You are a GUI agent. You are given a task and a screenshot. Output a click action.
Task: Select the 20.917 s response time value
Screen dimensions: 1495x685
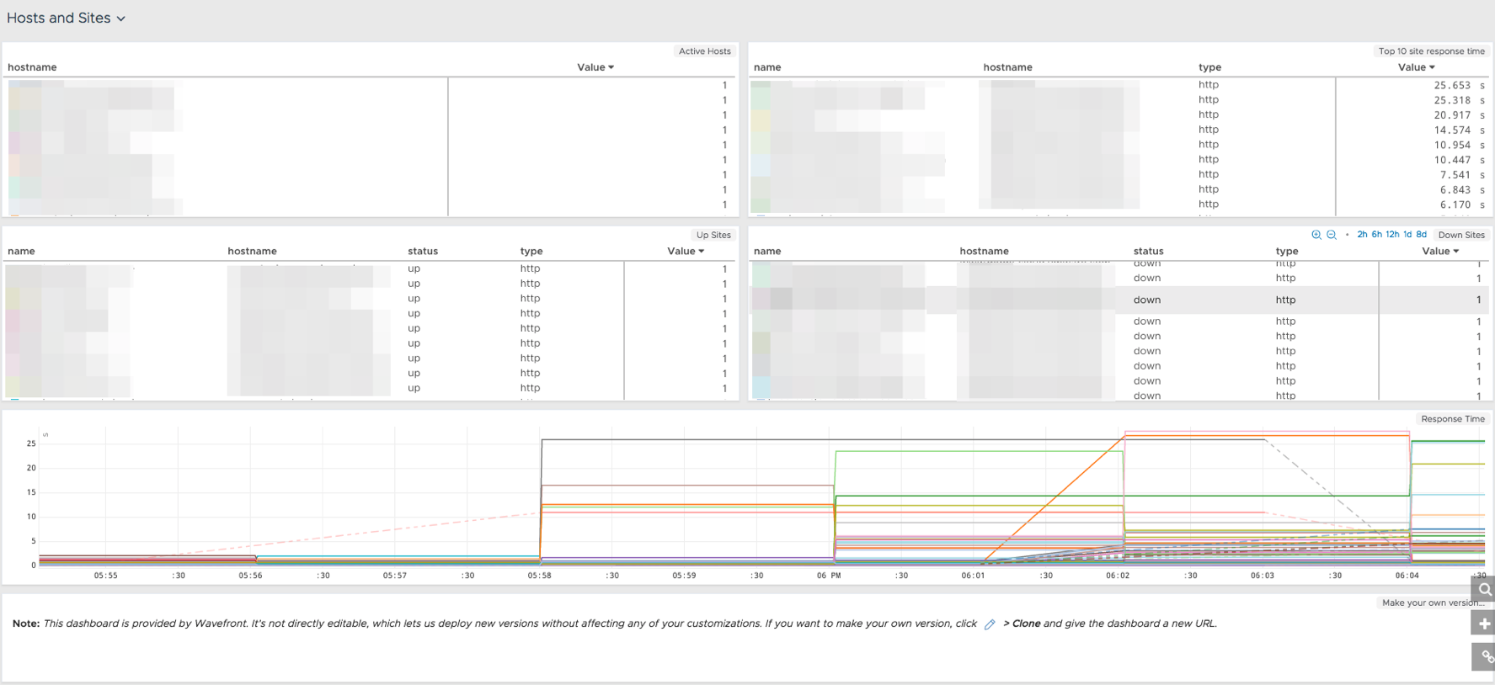[x=1459, y=115]
